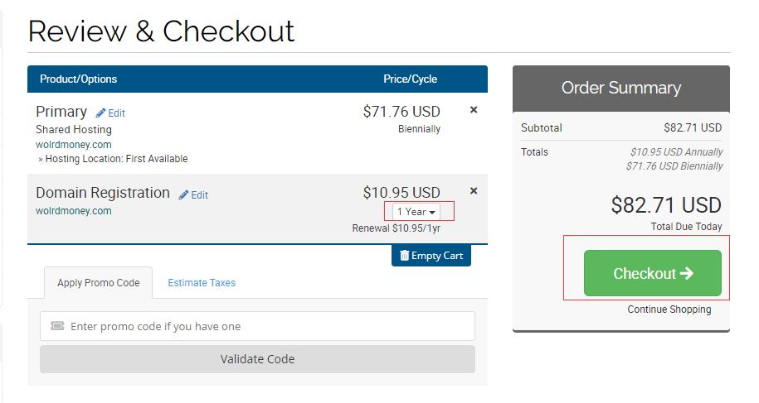Switch to the Apply Promo Code tab

[98, 283]
